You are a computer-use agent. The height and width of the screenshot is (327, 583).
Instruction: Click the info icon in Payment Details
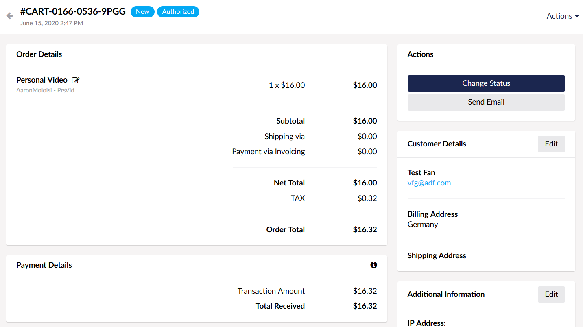[373, 265]
